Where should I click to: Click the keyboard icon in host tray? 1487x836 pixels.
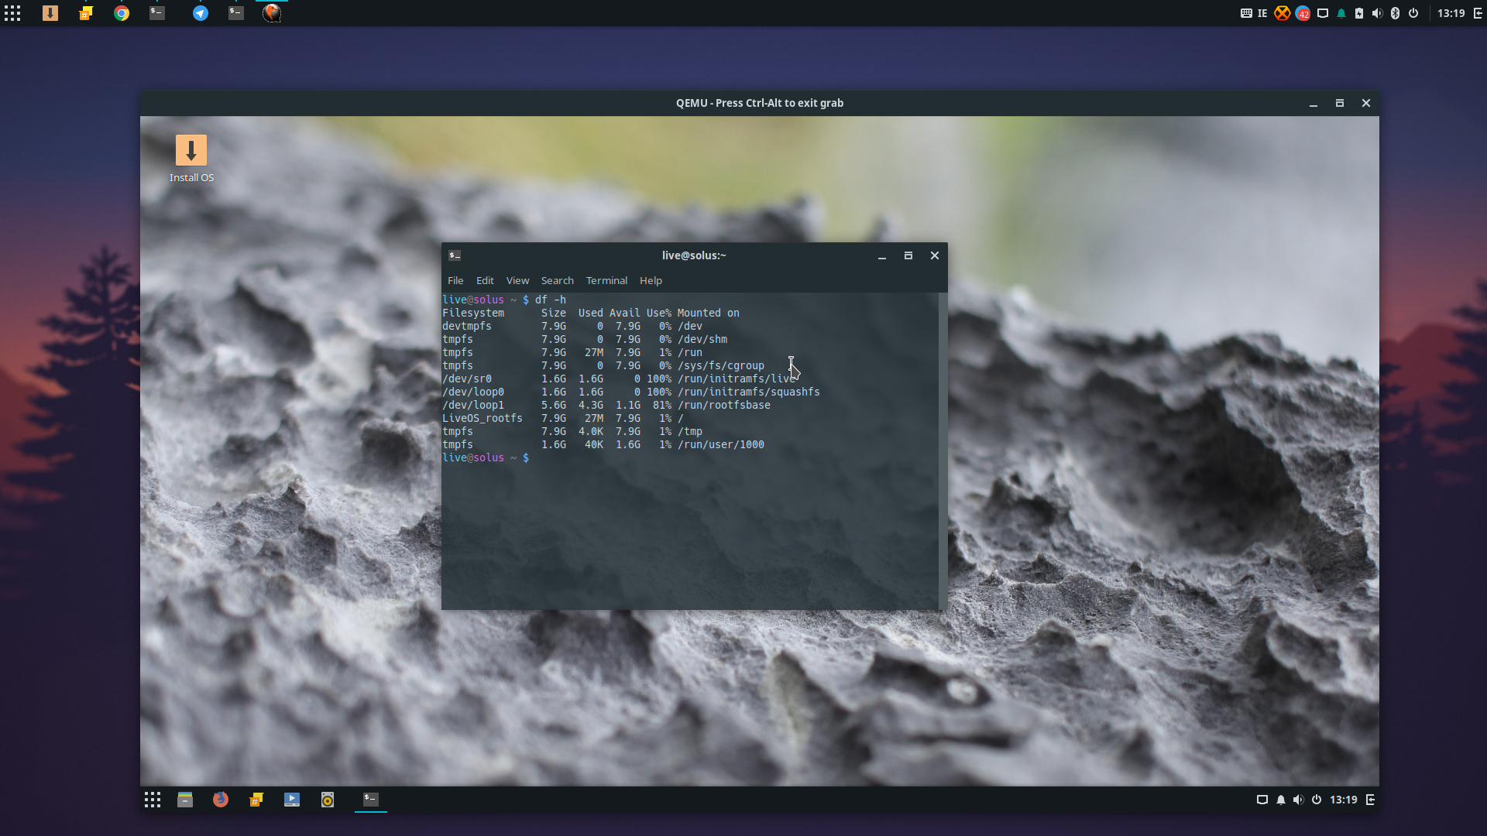pyautogui.click(x=1246, y=13)
